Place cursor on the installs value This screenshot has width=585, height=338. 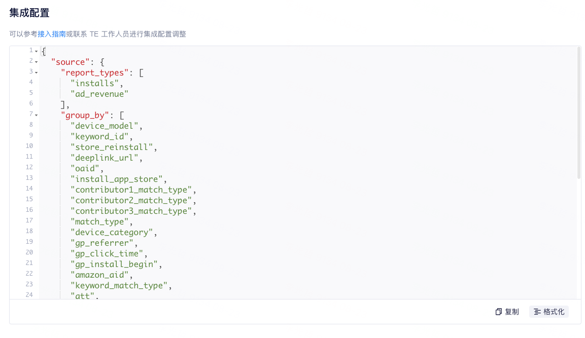[x=93, y=83]
